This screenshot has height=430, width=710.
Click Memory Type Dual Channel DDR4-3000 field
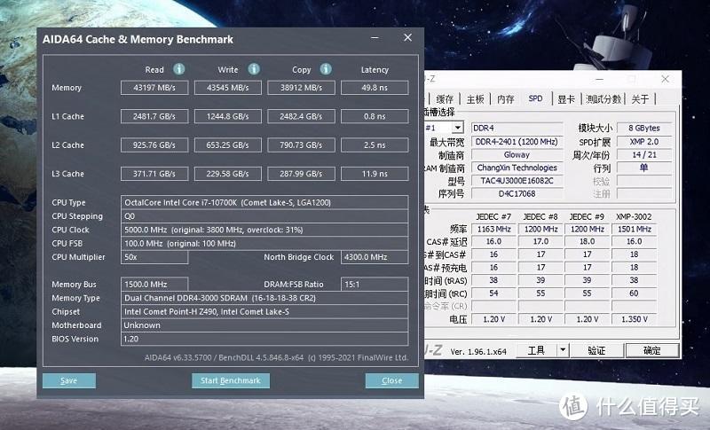264,298
